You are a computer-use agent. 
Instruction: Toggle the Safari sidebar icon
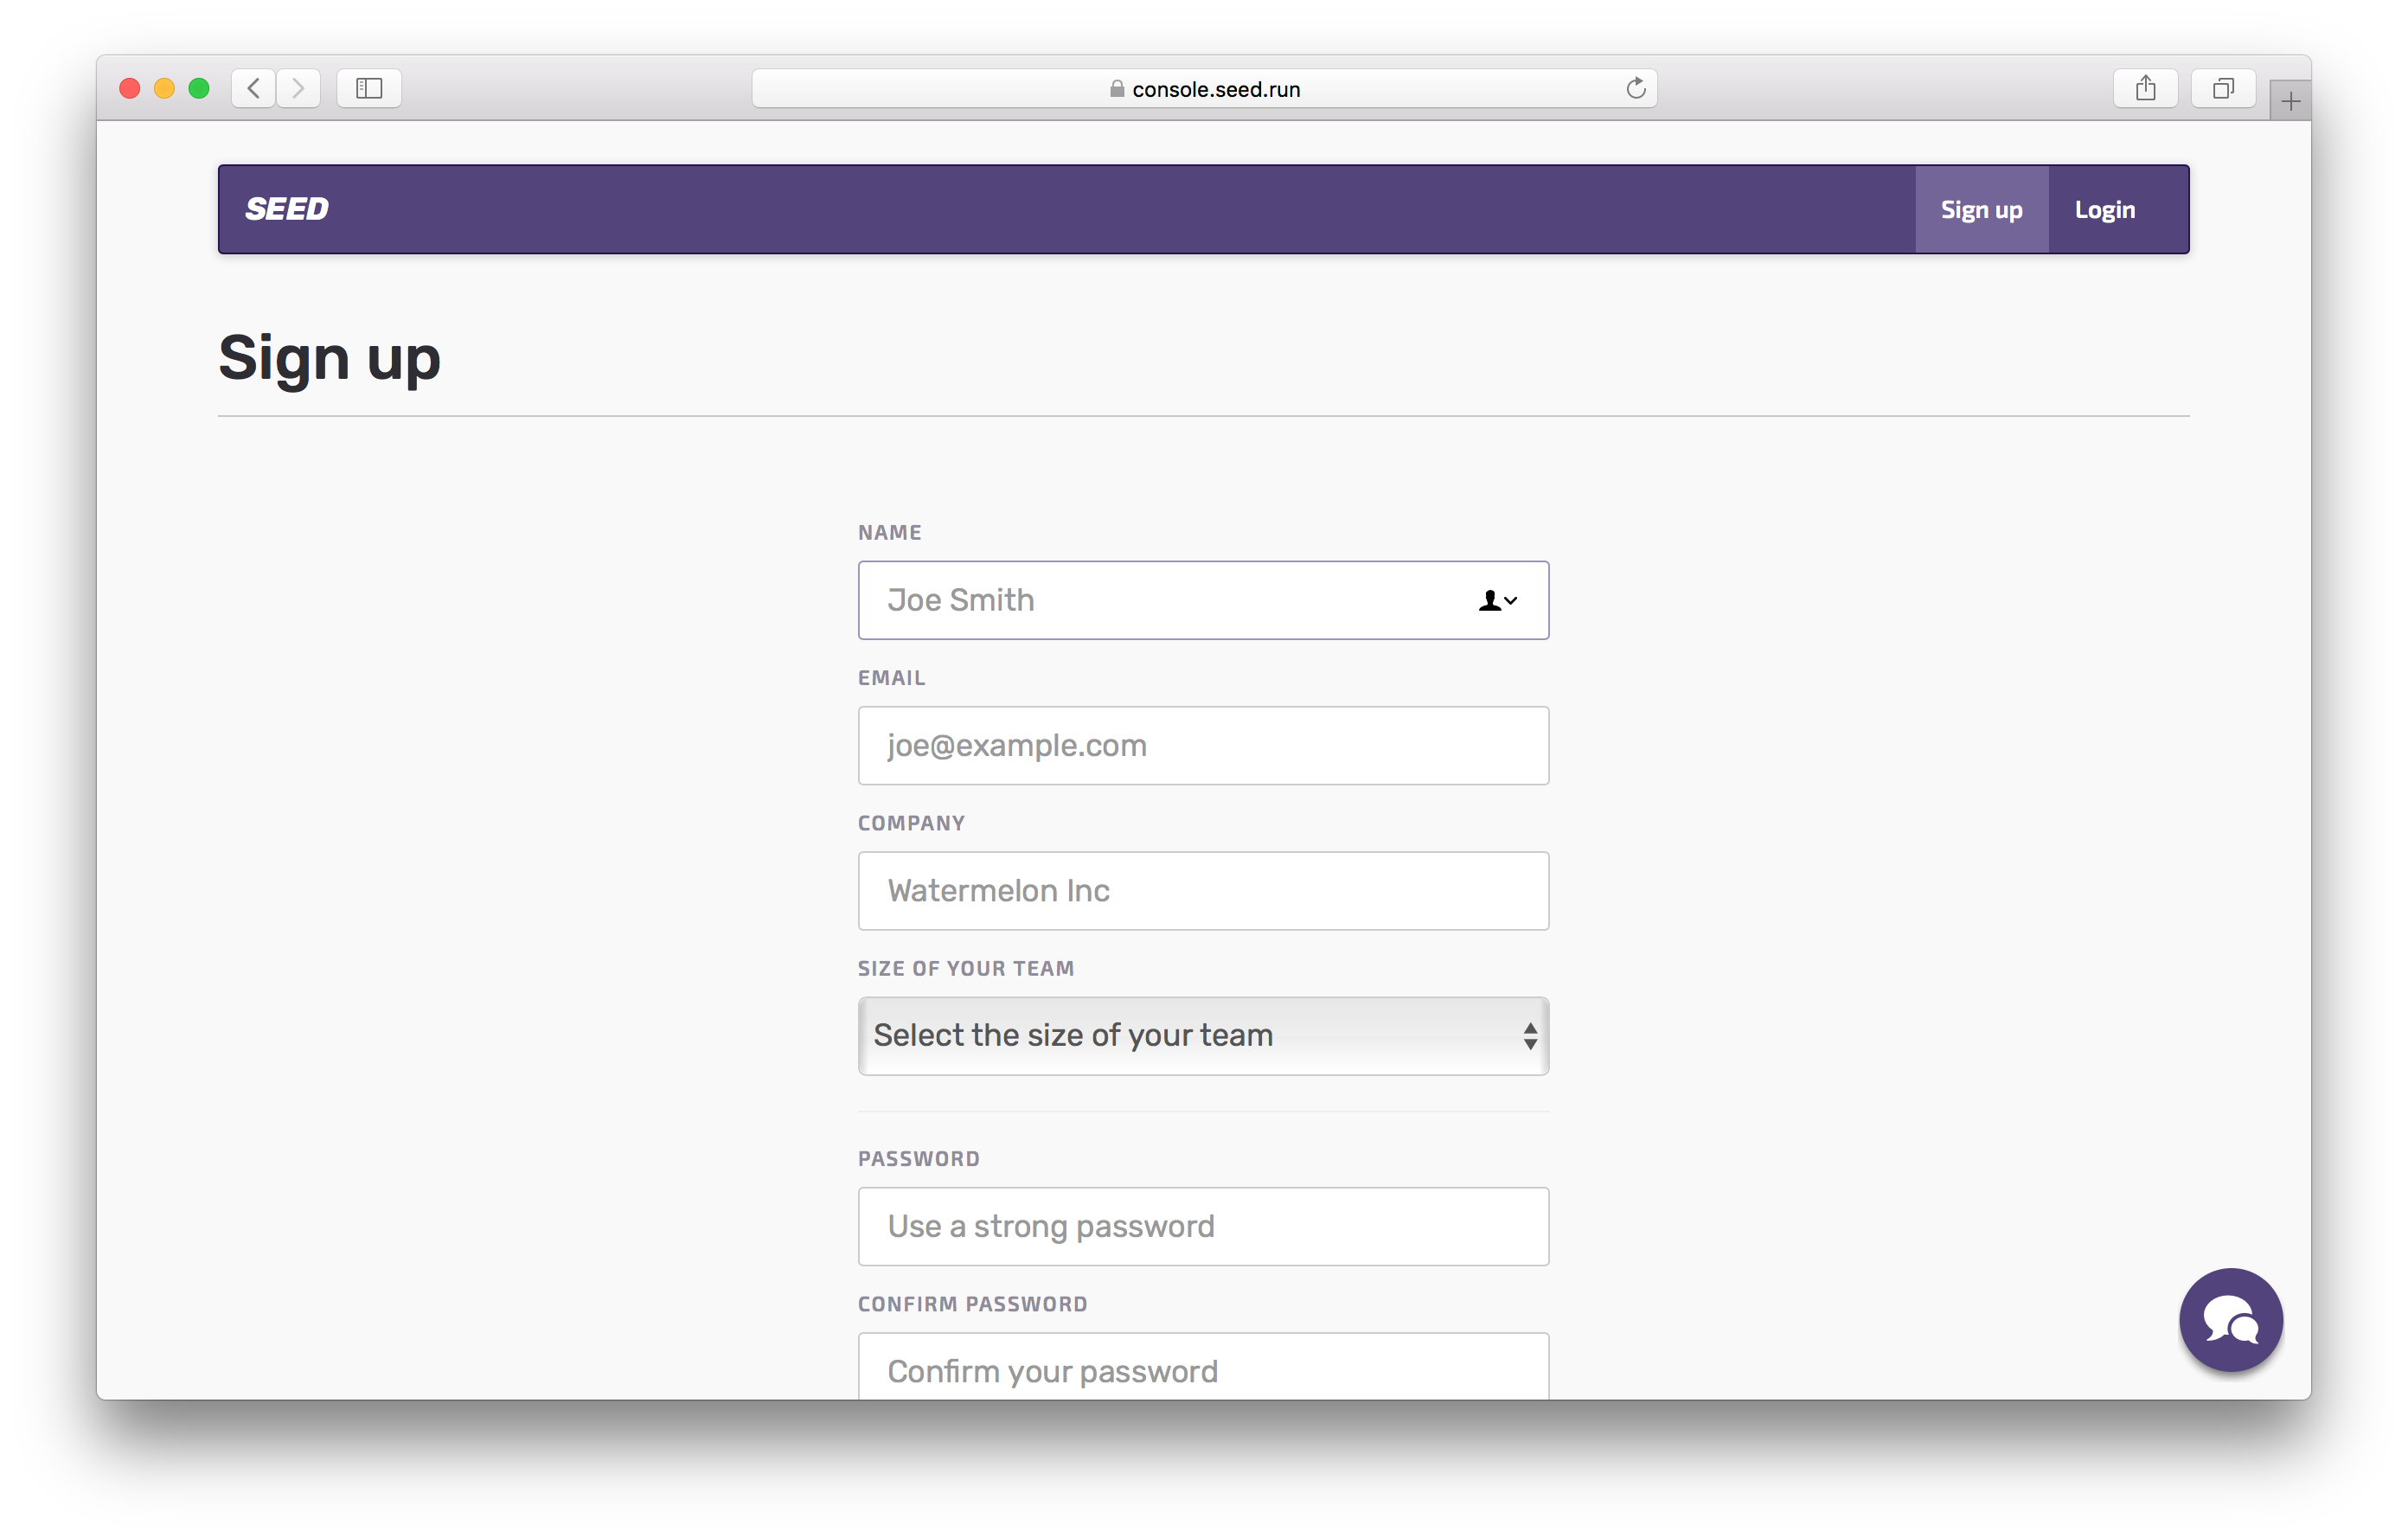tap(369, 88)
